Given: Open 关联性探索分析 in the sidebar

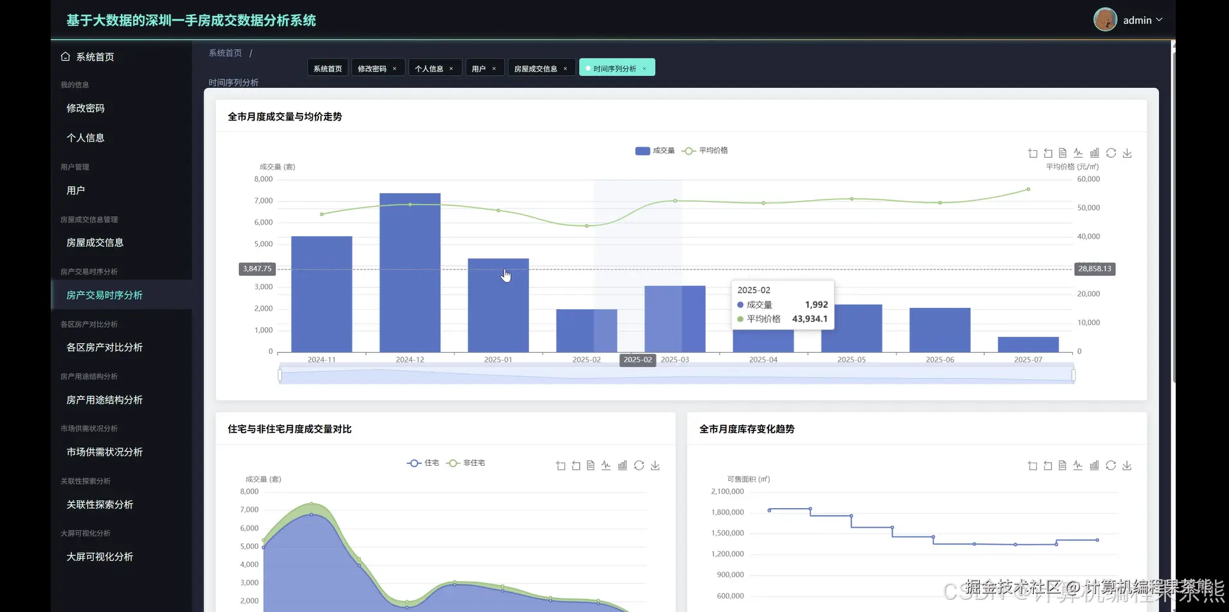Looking at the screenshot, I should 121,504.
